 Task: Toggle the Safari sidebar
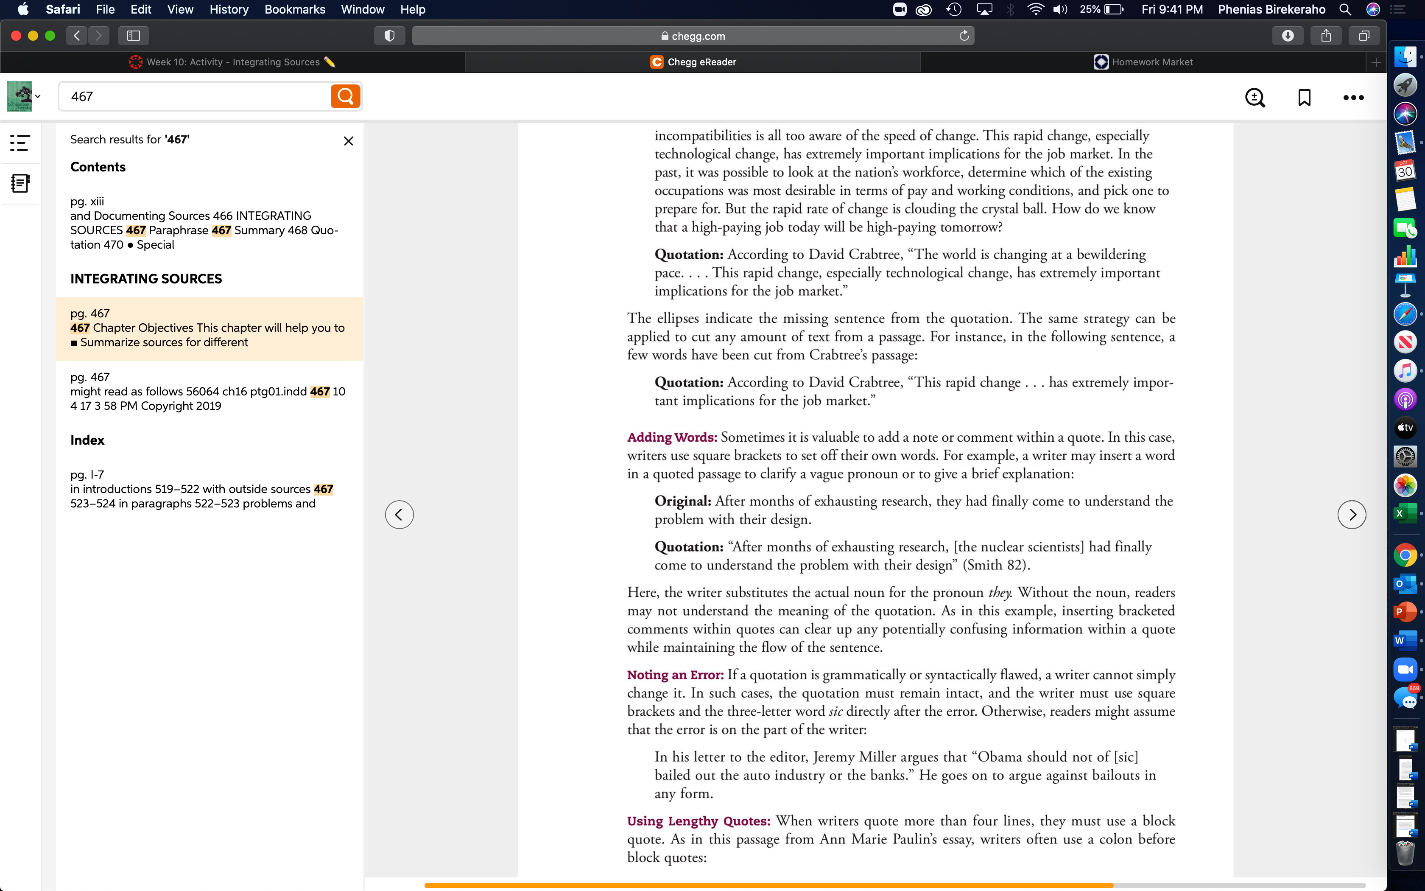[x=134, y=36]
